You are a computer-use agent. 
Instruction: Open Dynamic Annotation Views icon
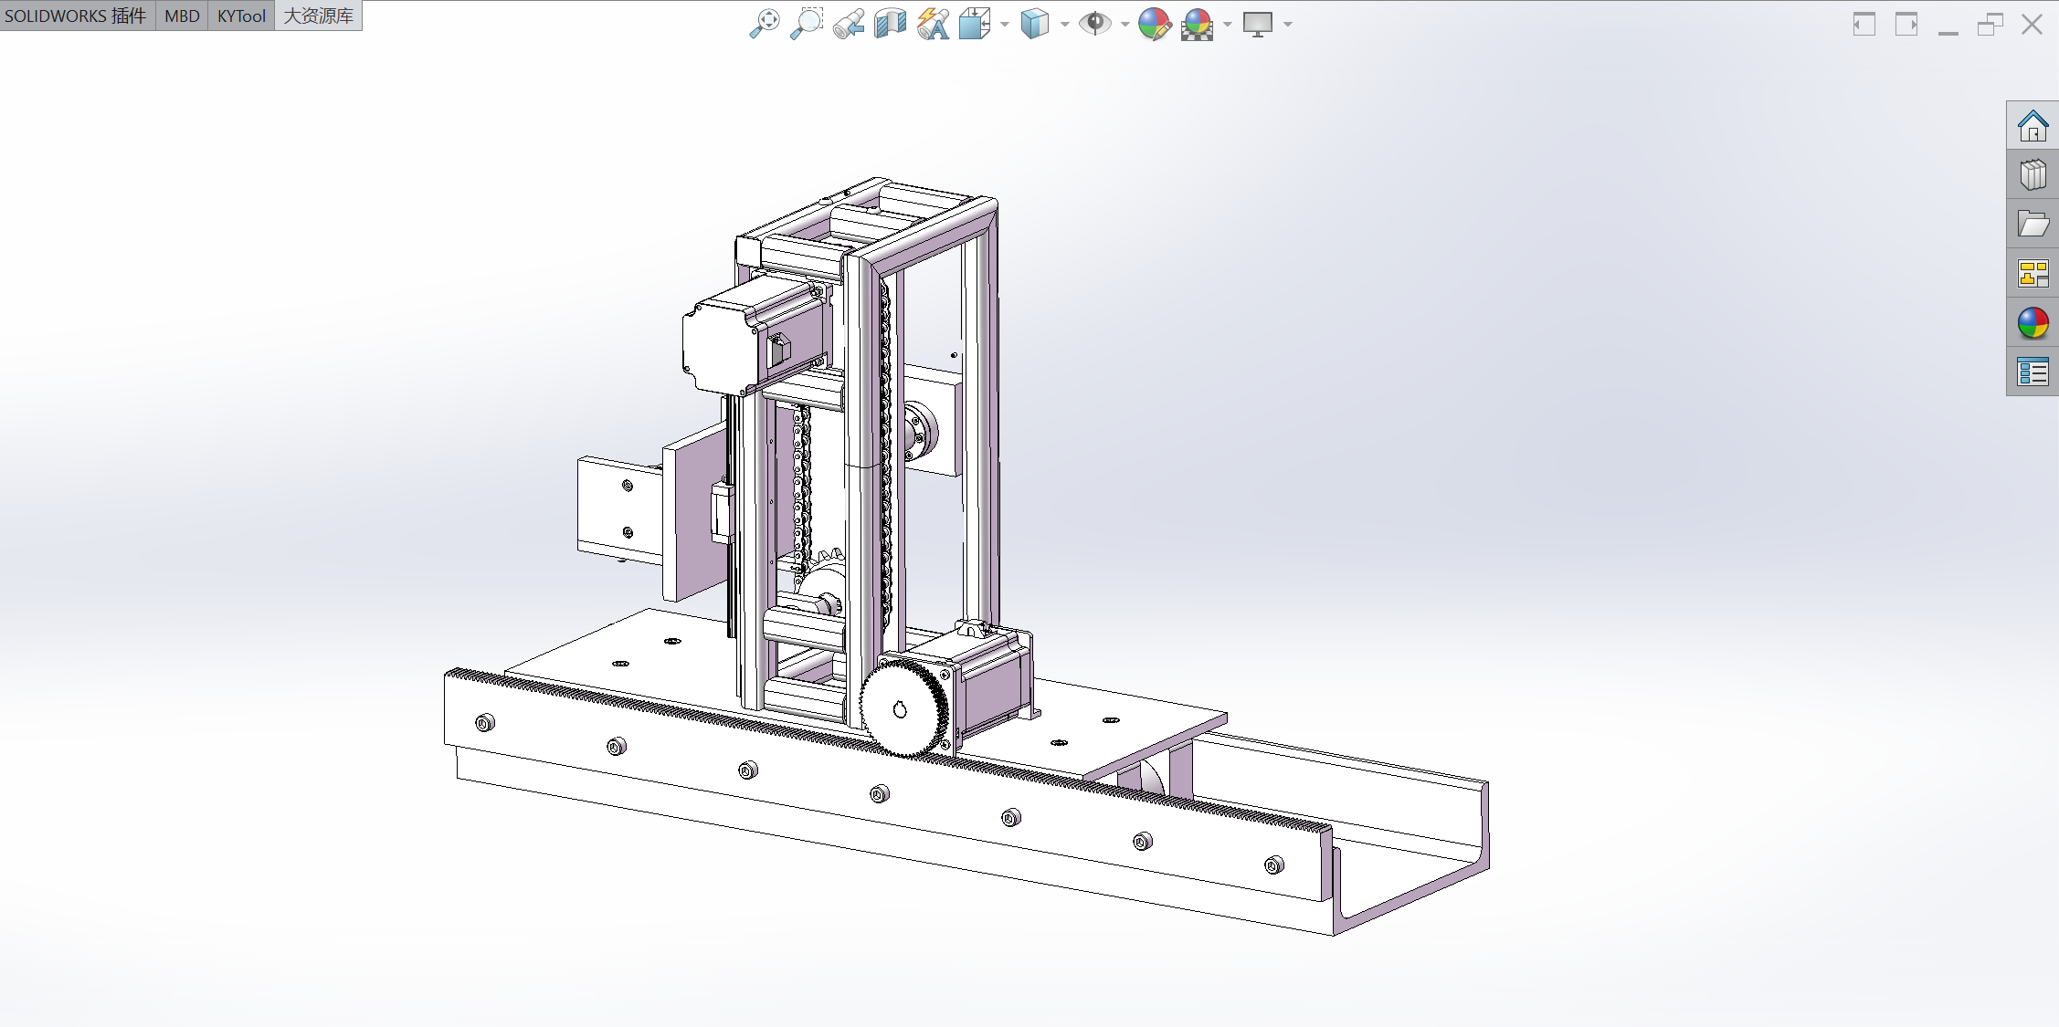(x=933, y=24)
